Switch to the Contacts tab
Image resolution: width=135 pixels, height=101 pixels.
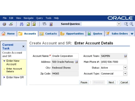[49, 34]
